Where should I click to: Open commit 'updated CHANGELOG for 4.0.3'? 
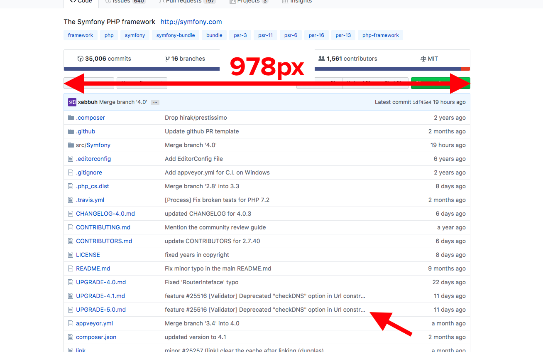[x=208, y=214]
